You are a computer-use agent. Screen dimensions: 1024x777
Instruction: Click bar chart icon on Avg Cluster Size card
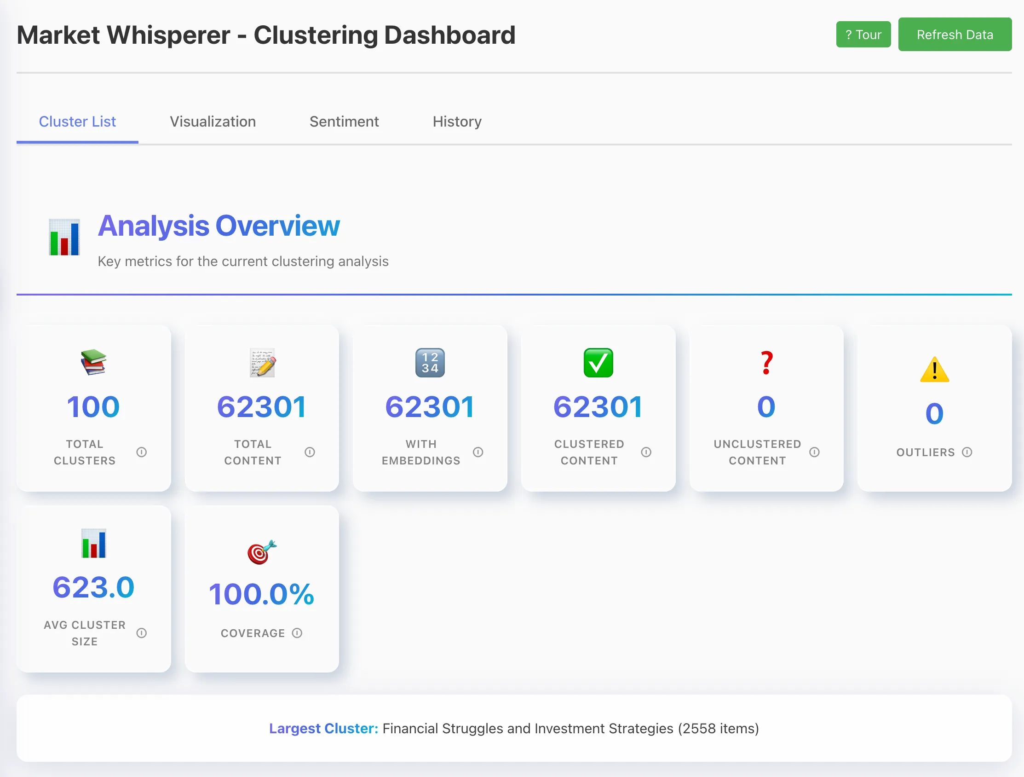93,543
